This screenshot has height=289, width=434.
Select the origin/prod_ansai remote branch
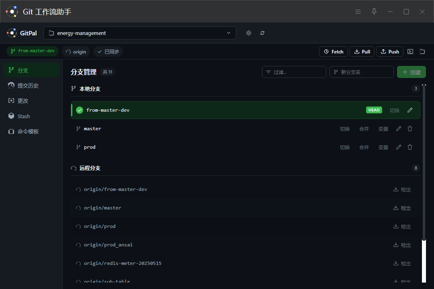(246, 245)
